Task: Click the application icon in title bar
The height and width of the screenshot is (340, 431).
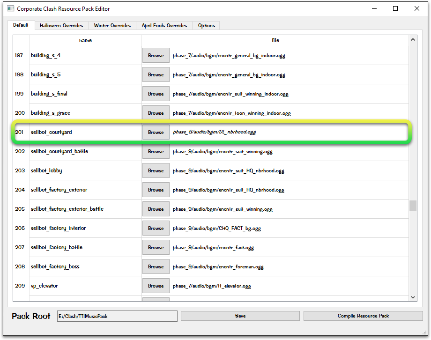Action: [10, 8]
